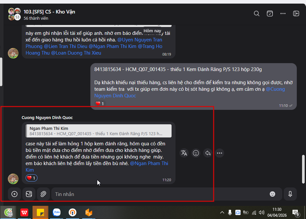Image resolution: width=306 pixels, height=219 pixels.
Task: Open the WPS Office taskbar icon
Action: (24, 212)
